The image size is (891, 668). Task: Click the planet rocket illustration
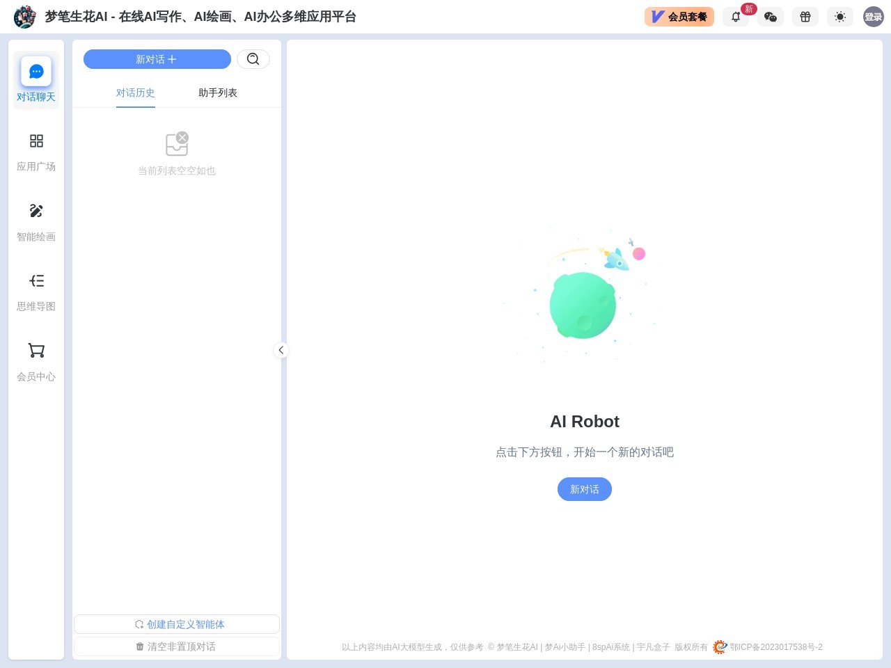[x=583, y=292]
